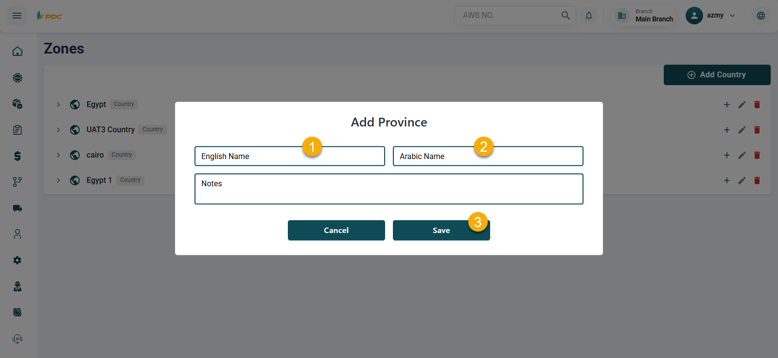Expand the Egypt 1 row chevron
This screenshot has width=778, height=358.
point(58,180)
